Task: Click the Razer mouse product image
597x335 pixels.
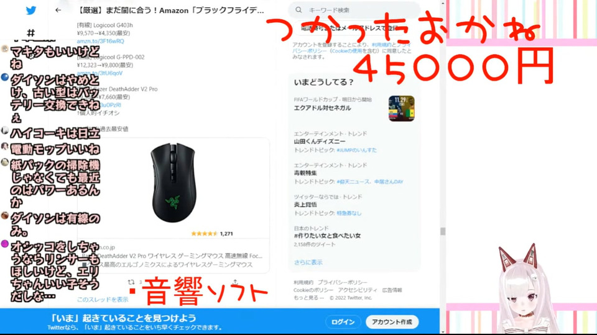Action: pos(174,182)
